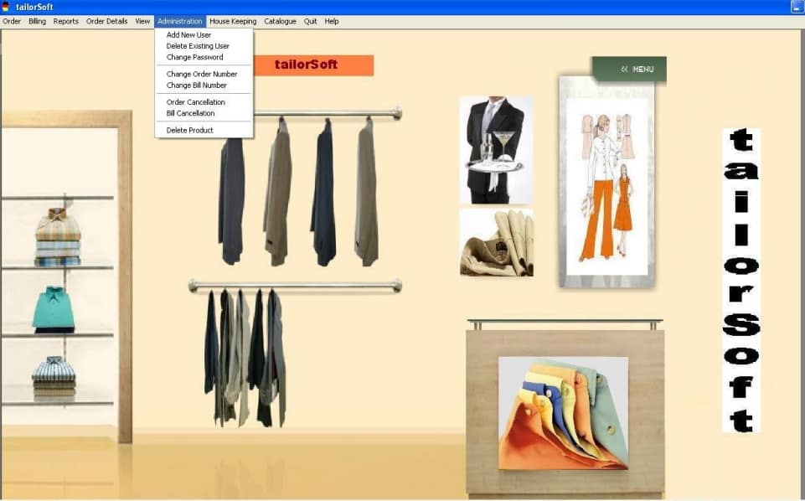Screen dimensions: 805x501
Task: Choose Change Order Number
Action: point(201,75)
